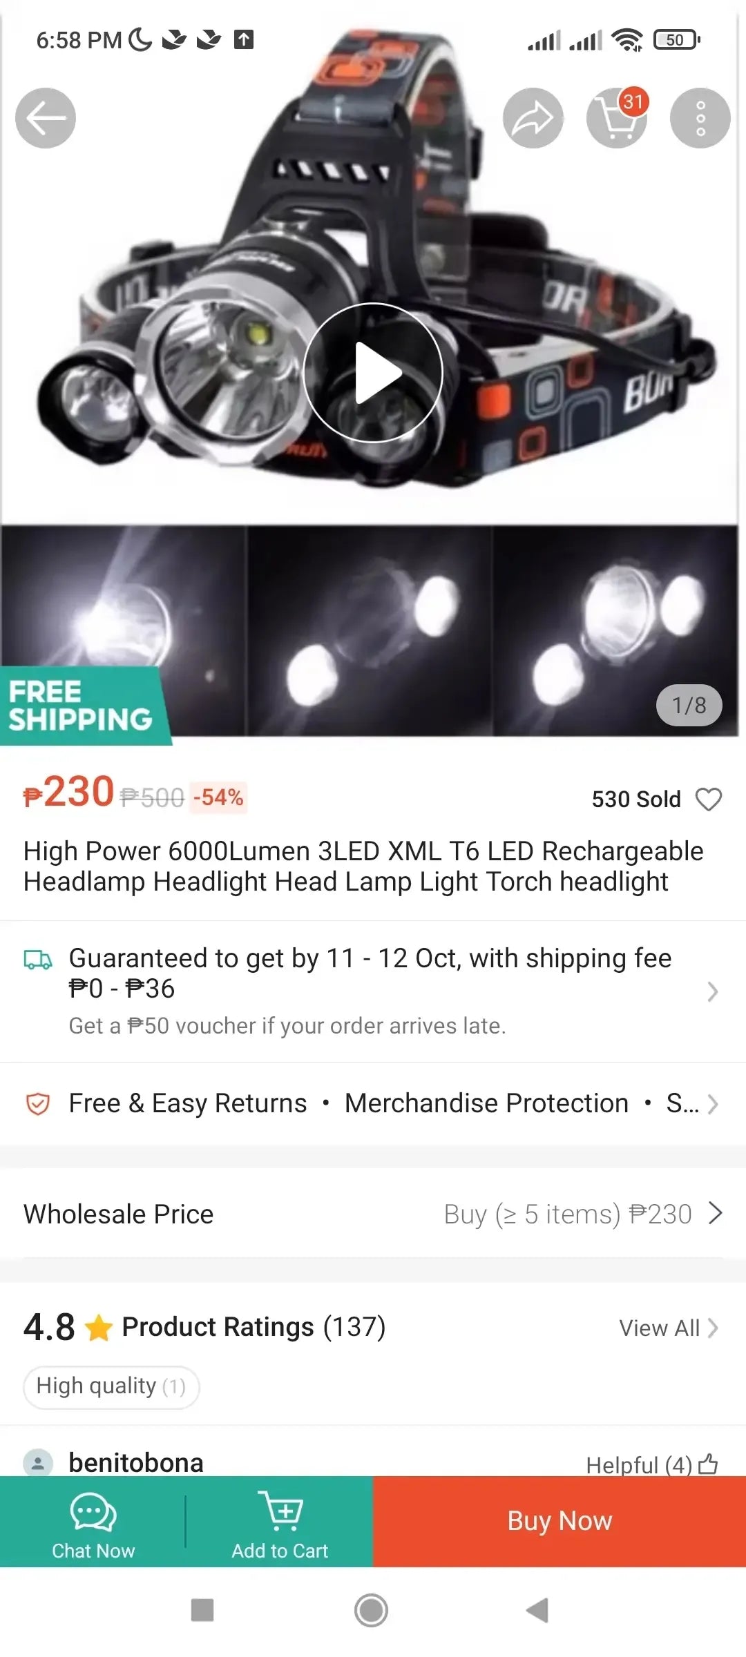Select the High quality review tag
This screenshot has width=746, height=1657.
[111, 1386]
